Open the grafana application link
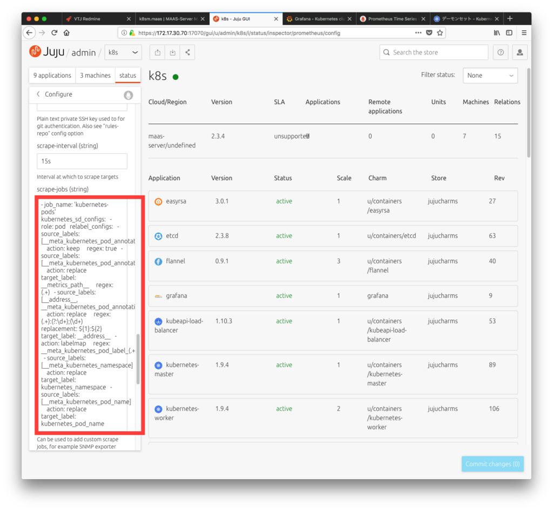 click(x=177, y=296)
